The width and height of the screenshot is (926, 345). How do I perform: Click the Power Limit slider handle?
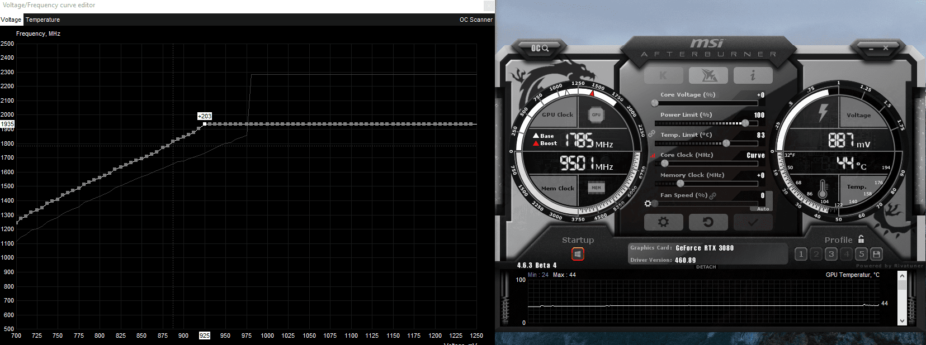click(x=745, y=123)
